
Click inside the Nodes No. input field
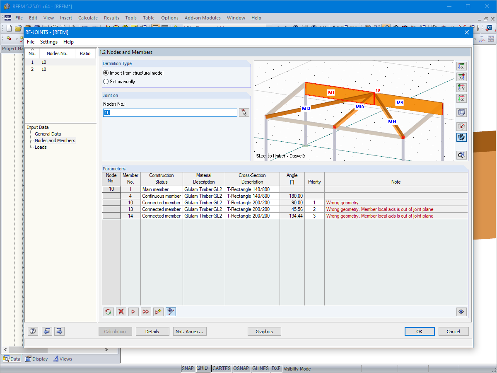(170, 112)
